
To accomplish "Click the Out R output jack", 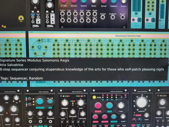I will tap(95, 20).
